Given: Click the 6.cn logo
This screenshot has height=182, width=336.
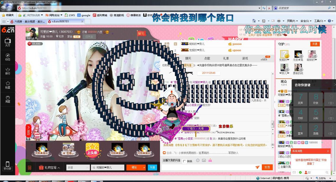Looking at the screenshot, I should (x=8, y=30).
